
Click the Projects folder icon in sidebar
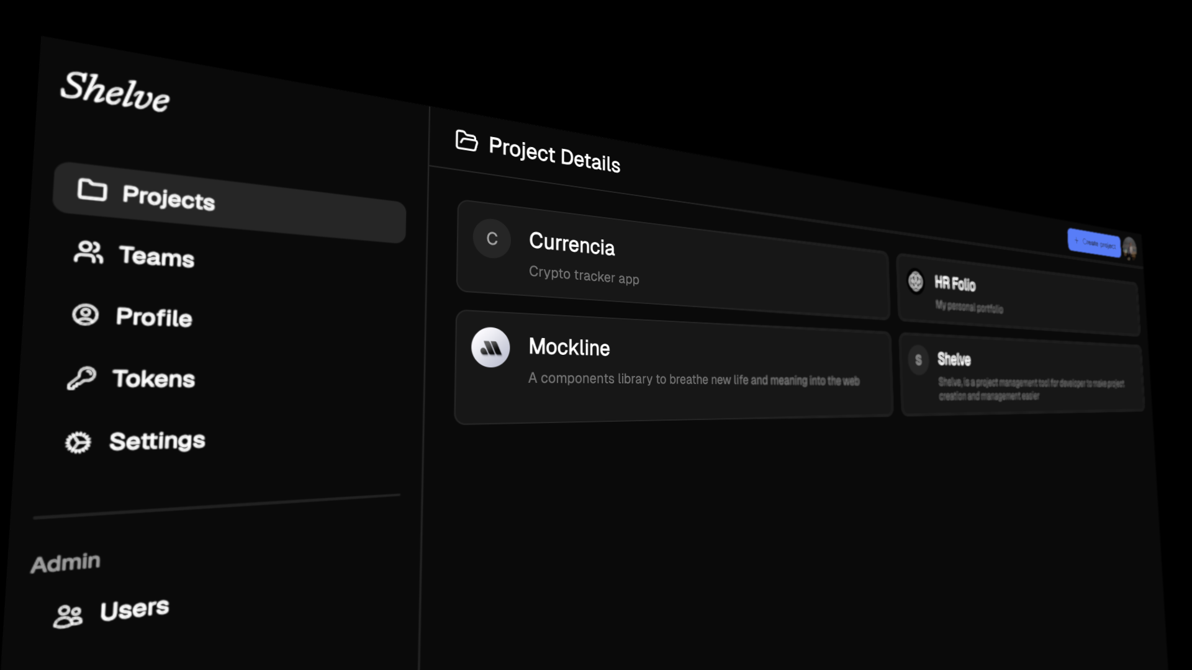pyautogui.click(x=92, y=189)
